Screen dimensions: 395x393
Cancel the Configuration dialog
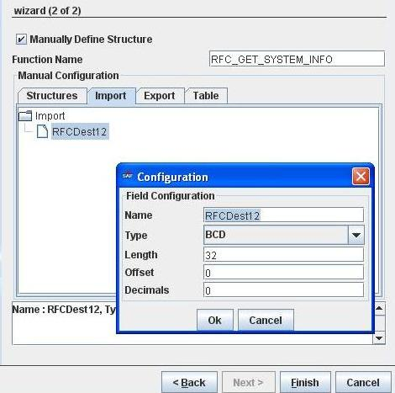[x=266, y=320]
